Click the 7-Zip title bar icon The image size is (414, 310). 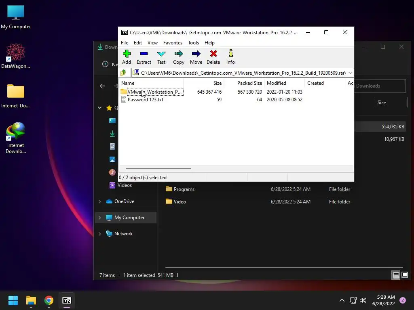click(x=125, y=32)
